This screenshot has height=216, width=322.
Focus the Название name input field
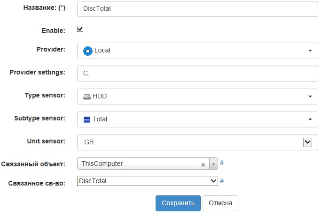click(x=197, y=8)
